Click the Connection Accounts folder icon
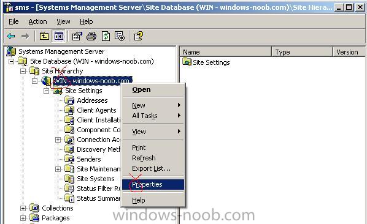The height and width of the screenshot is (224, 367). (69, 140)
